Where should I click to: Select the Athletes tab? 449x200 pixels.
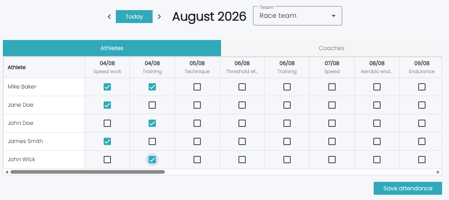tap(112, 48)
